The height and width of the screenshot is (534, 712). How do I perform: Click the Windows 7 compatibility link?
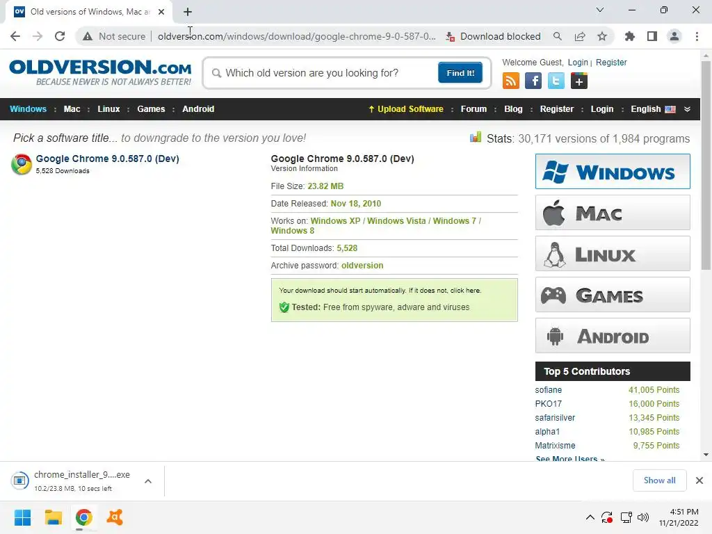click(455, 220)
